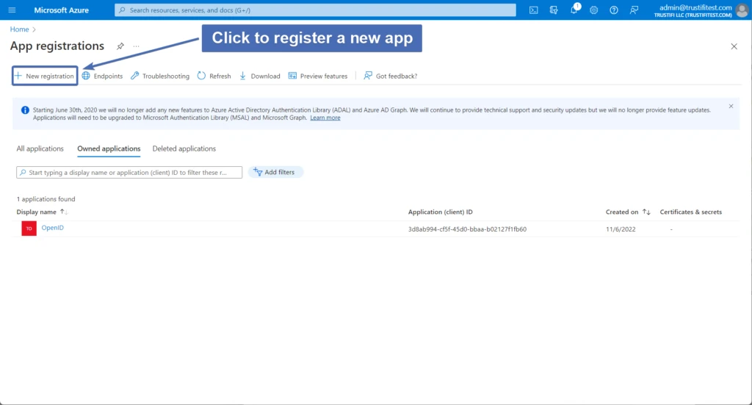Open Cloud Shell from the top bar
752x405 pixels.
[x=533, y=10]
